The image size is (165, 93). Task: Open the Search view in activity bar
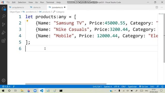click(x=4, y=16)
